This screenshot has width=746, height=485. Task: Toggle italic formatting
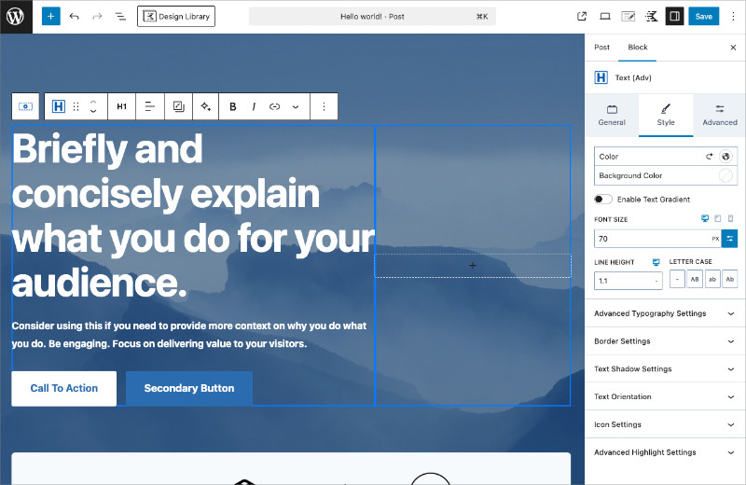pyautogui.click(x=254, y=106)
